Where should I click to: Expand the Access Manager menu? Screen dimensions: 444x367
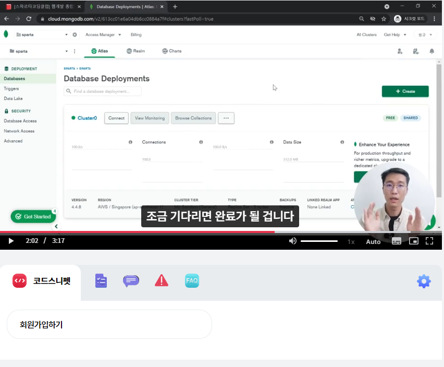[x=103, y=34]
